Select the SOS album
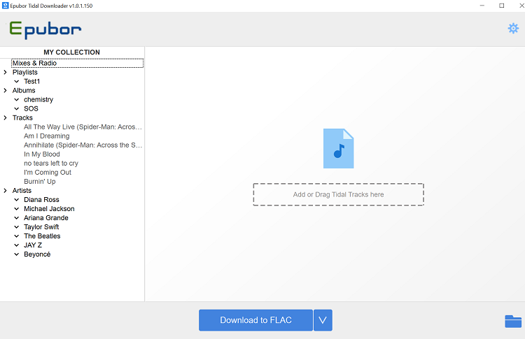The width and height of the screenshot is (525, 339). [x=31, y=108]
